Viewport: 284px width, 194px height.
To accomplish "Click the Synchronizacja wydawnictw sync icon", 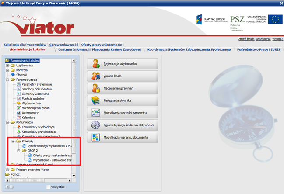I will (x=24, y=146).
